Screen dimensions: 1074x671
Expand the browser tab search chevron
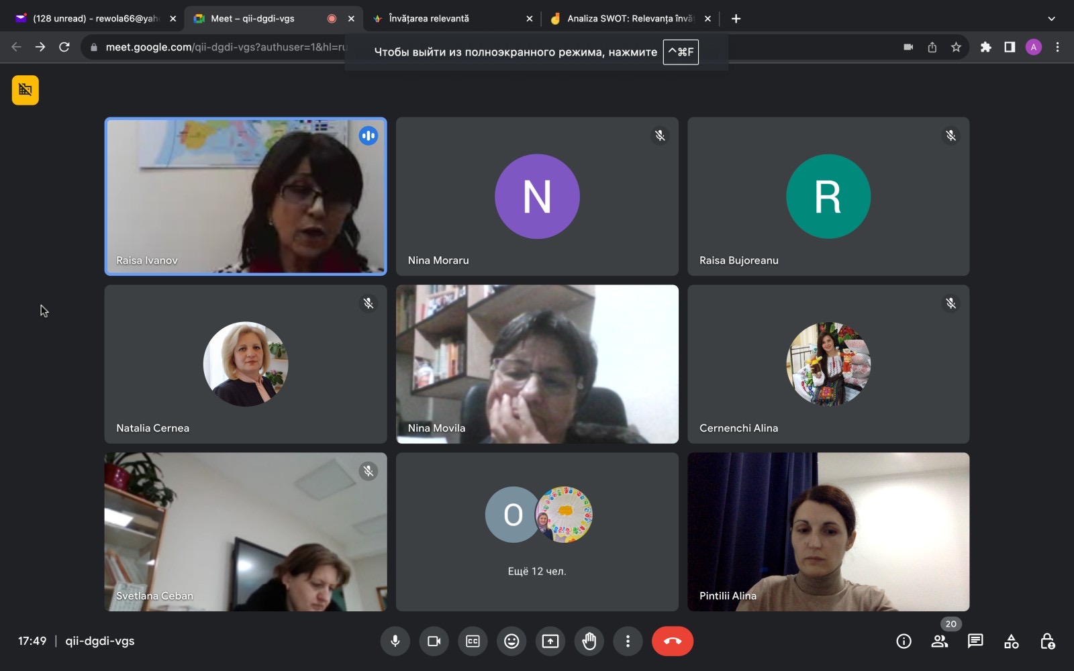click(1051, 19)
